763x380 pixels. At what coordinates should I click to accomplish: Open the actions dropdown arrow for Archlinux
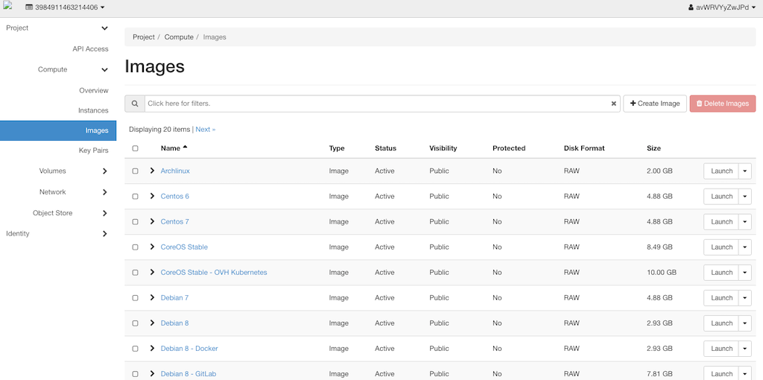coord(745,171)
